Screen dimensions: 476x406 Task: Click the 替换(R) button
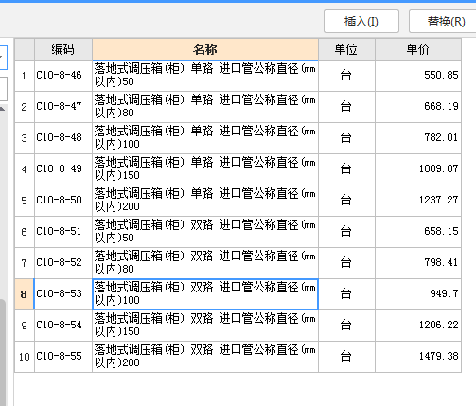coord(443,22)
